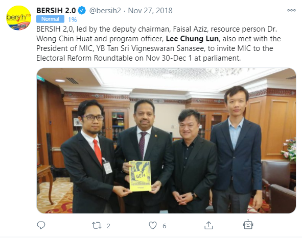
Task: Click the 1% score indicator
Action: point(73,19)
